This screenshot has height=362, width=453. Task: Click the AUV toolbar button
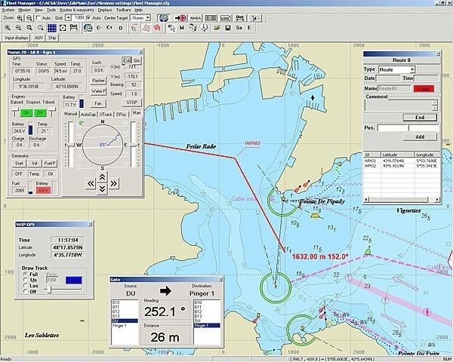coord(39,38)
